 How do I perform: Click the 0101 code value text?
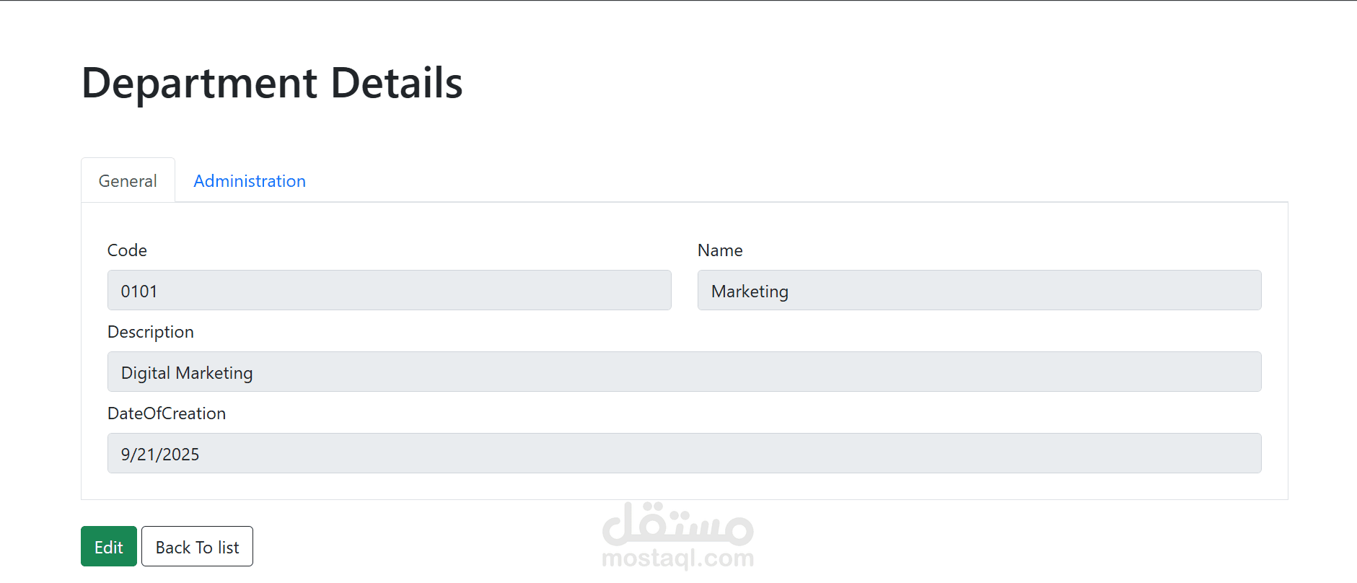tap(139, 291)
